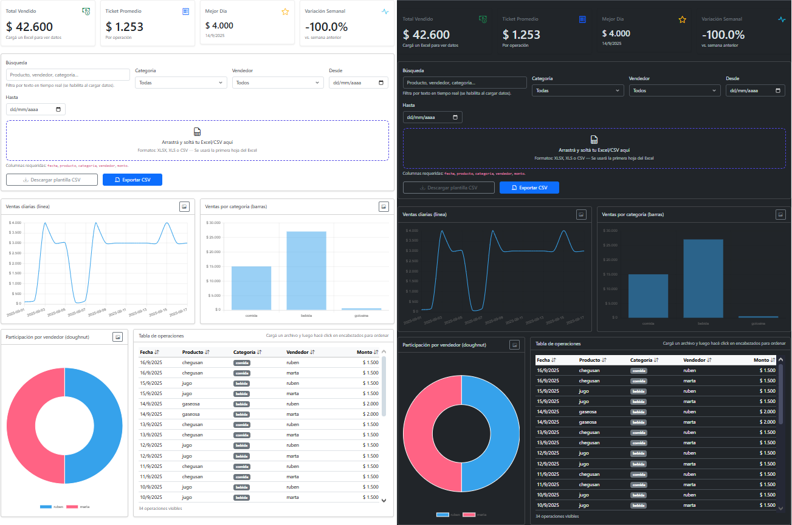Viewport: 792px width, 525px height.
Task: Click the star icon on light Mejor Día card
Action: [x=286, y=12]
